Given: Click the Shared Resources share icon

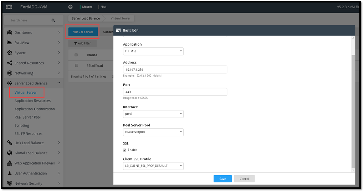Looking at the screenshot, I should pyautogui.click(x=10, y=63).
